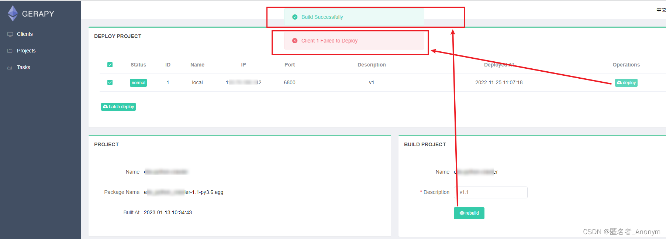Click the BUILD PROJECT panel heading
This screenshot has height=239, width=666.
[x=425, y=144]
